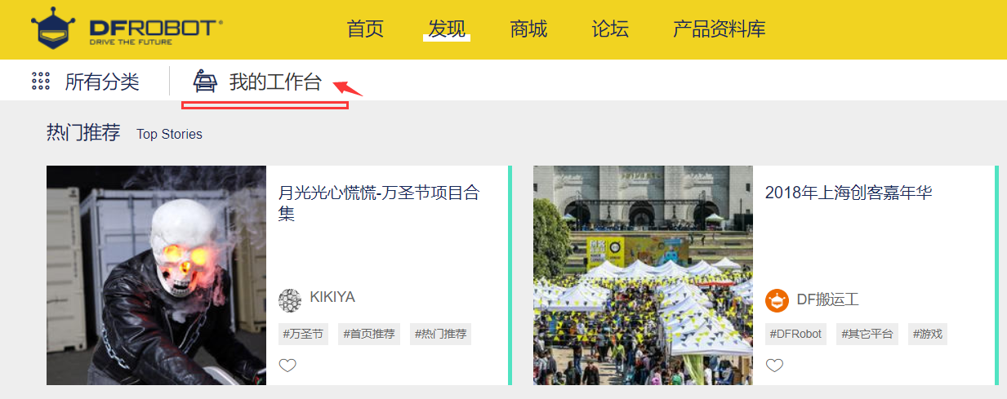Image resolution: width=1007 pixels, height=399 pixels.
Task: Open 我的工作台
Action: (x=275, y=82)
